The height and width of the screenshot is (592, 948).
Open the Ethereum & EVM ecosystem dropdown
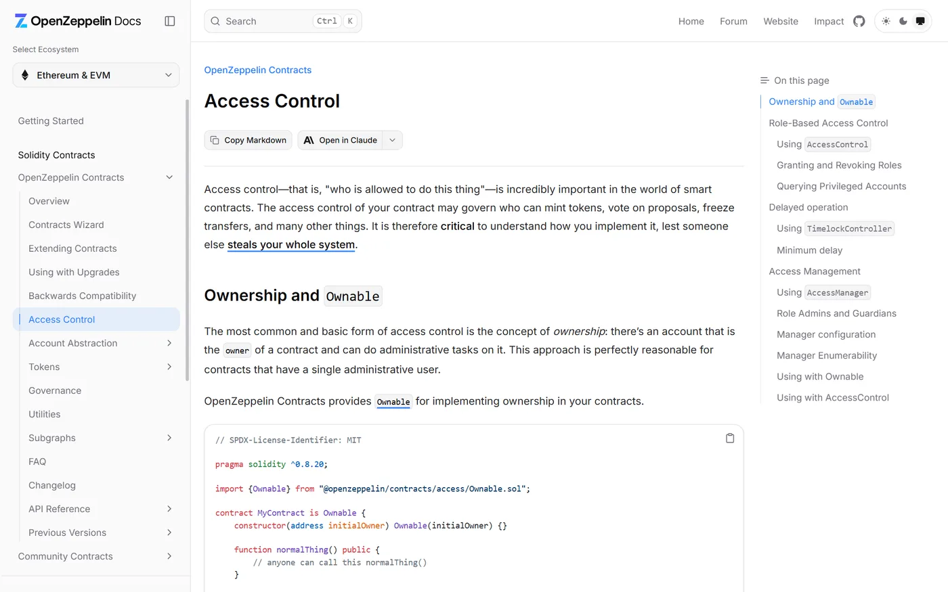tap(96, 75)
